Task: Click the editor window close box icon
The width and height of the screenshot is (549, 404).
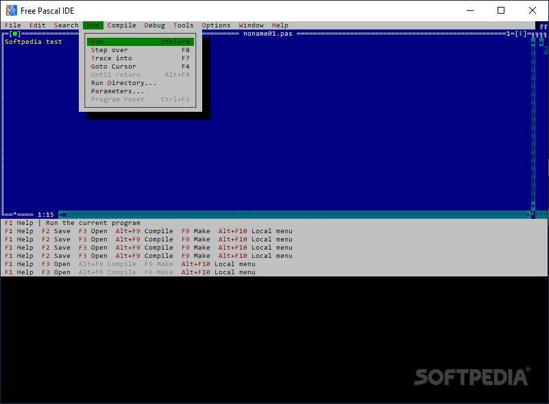Action: point(14,34)
